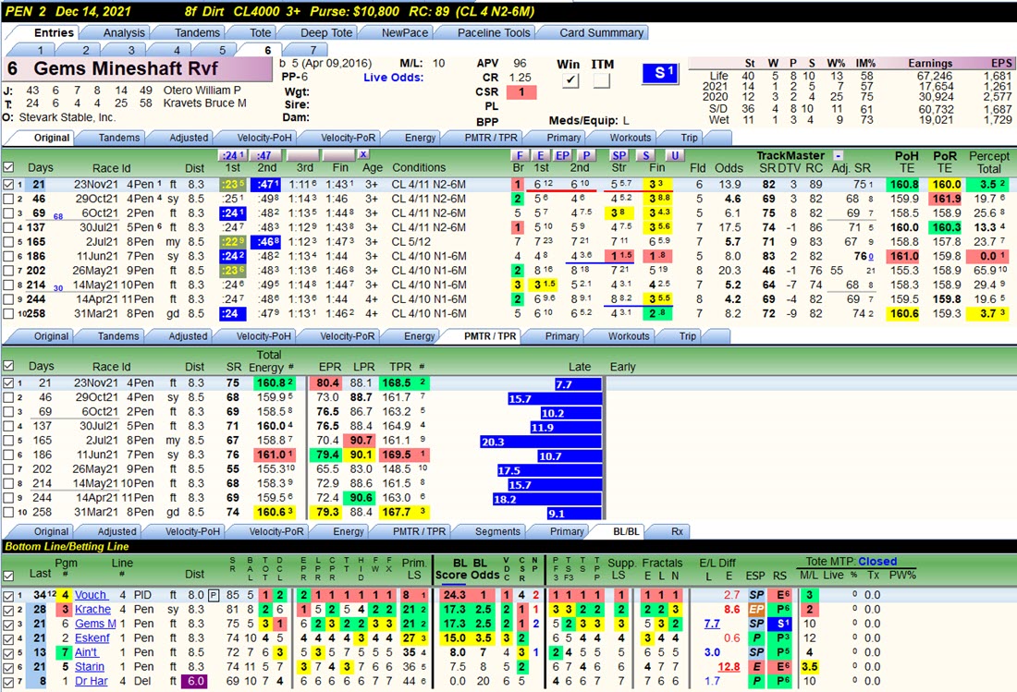
Task: Click owner Stevark Stable, Inc.
Action: pyautogui.click(x=67, y=117)
